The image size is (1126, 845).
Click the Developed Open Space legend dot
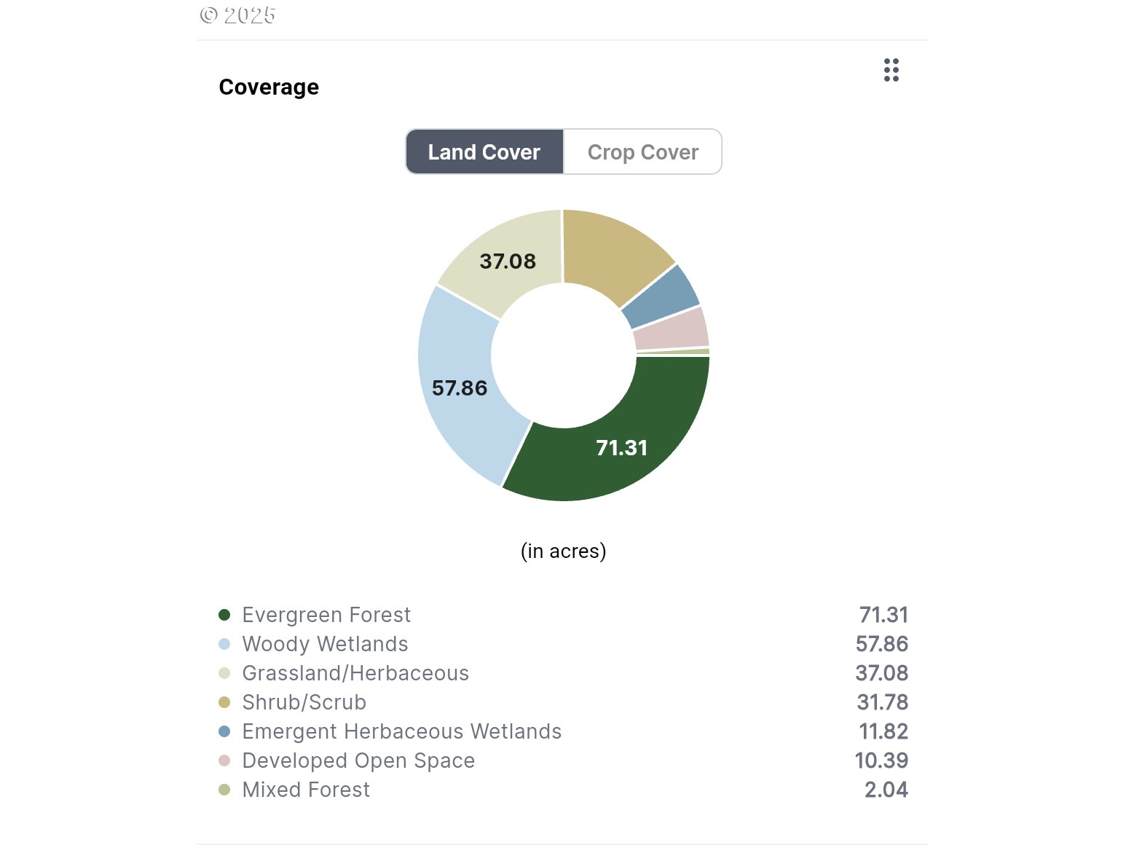click(x=224, y=760)
